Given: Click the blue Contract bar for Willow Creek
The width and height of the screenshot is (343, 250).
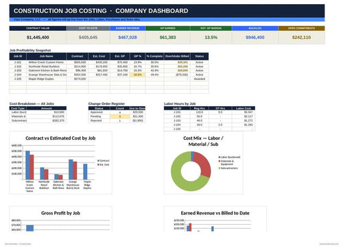Looking at the screenshot, I should pyautogui.click(x=27, y=165).
